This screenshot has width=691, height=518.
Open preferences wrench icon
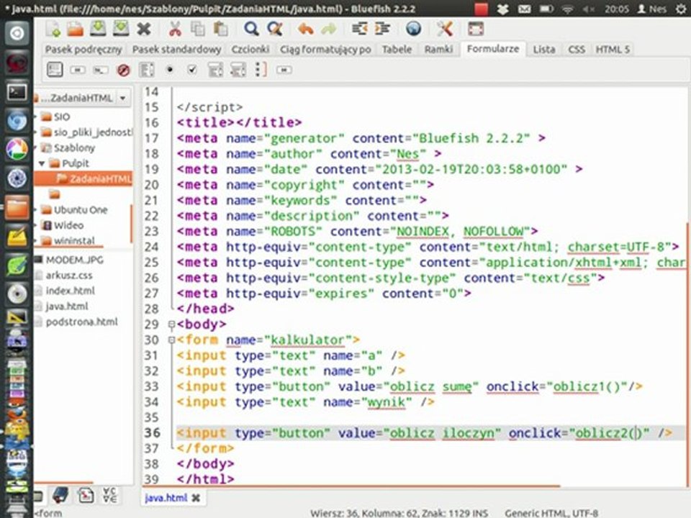[x=445, y=29]
